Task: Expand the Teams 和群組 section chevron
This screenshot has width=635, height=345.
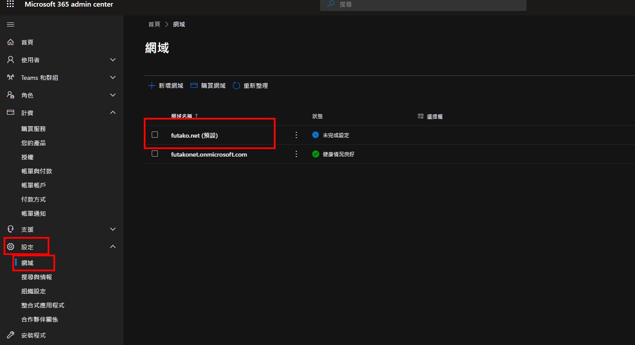Action: [113, 78]
